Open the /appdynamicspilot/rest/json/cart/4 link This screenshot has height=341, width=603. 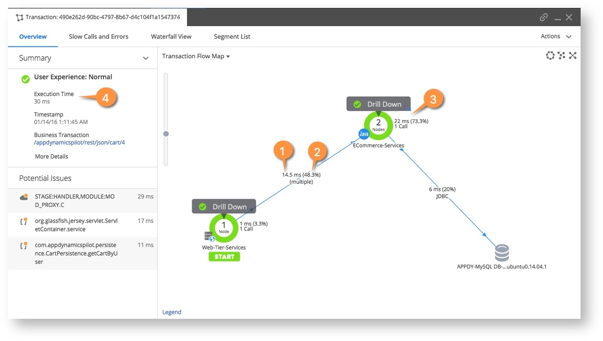pyautogui.click(x=79, y=143)
